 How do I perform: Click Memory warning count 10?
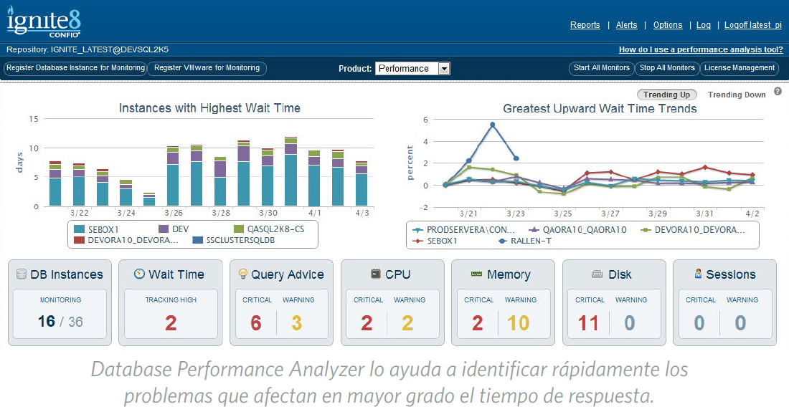tap(519, 323)
